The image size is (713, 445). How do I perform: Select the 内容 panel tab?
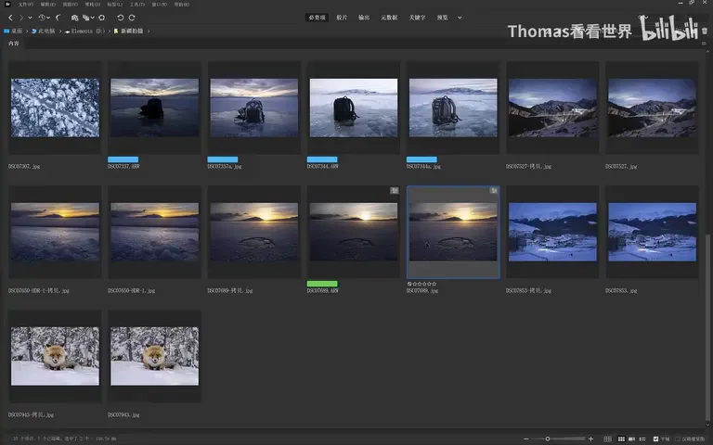pos(14,44)
